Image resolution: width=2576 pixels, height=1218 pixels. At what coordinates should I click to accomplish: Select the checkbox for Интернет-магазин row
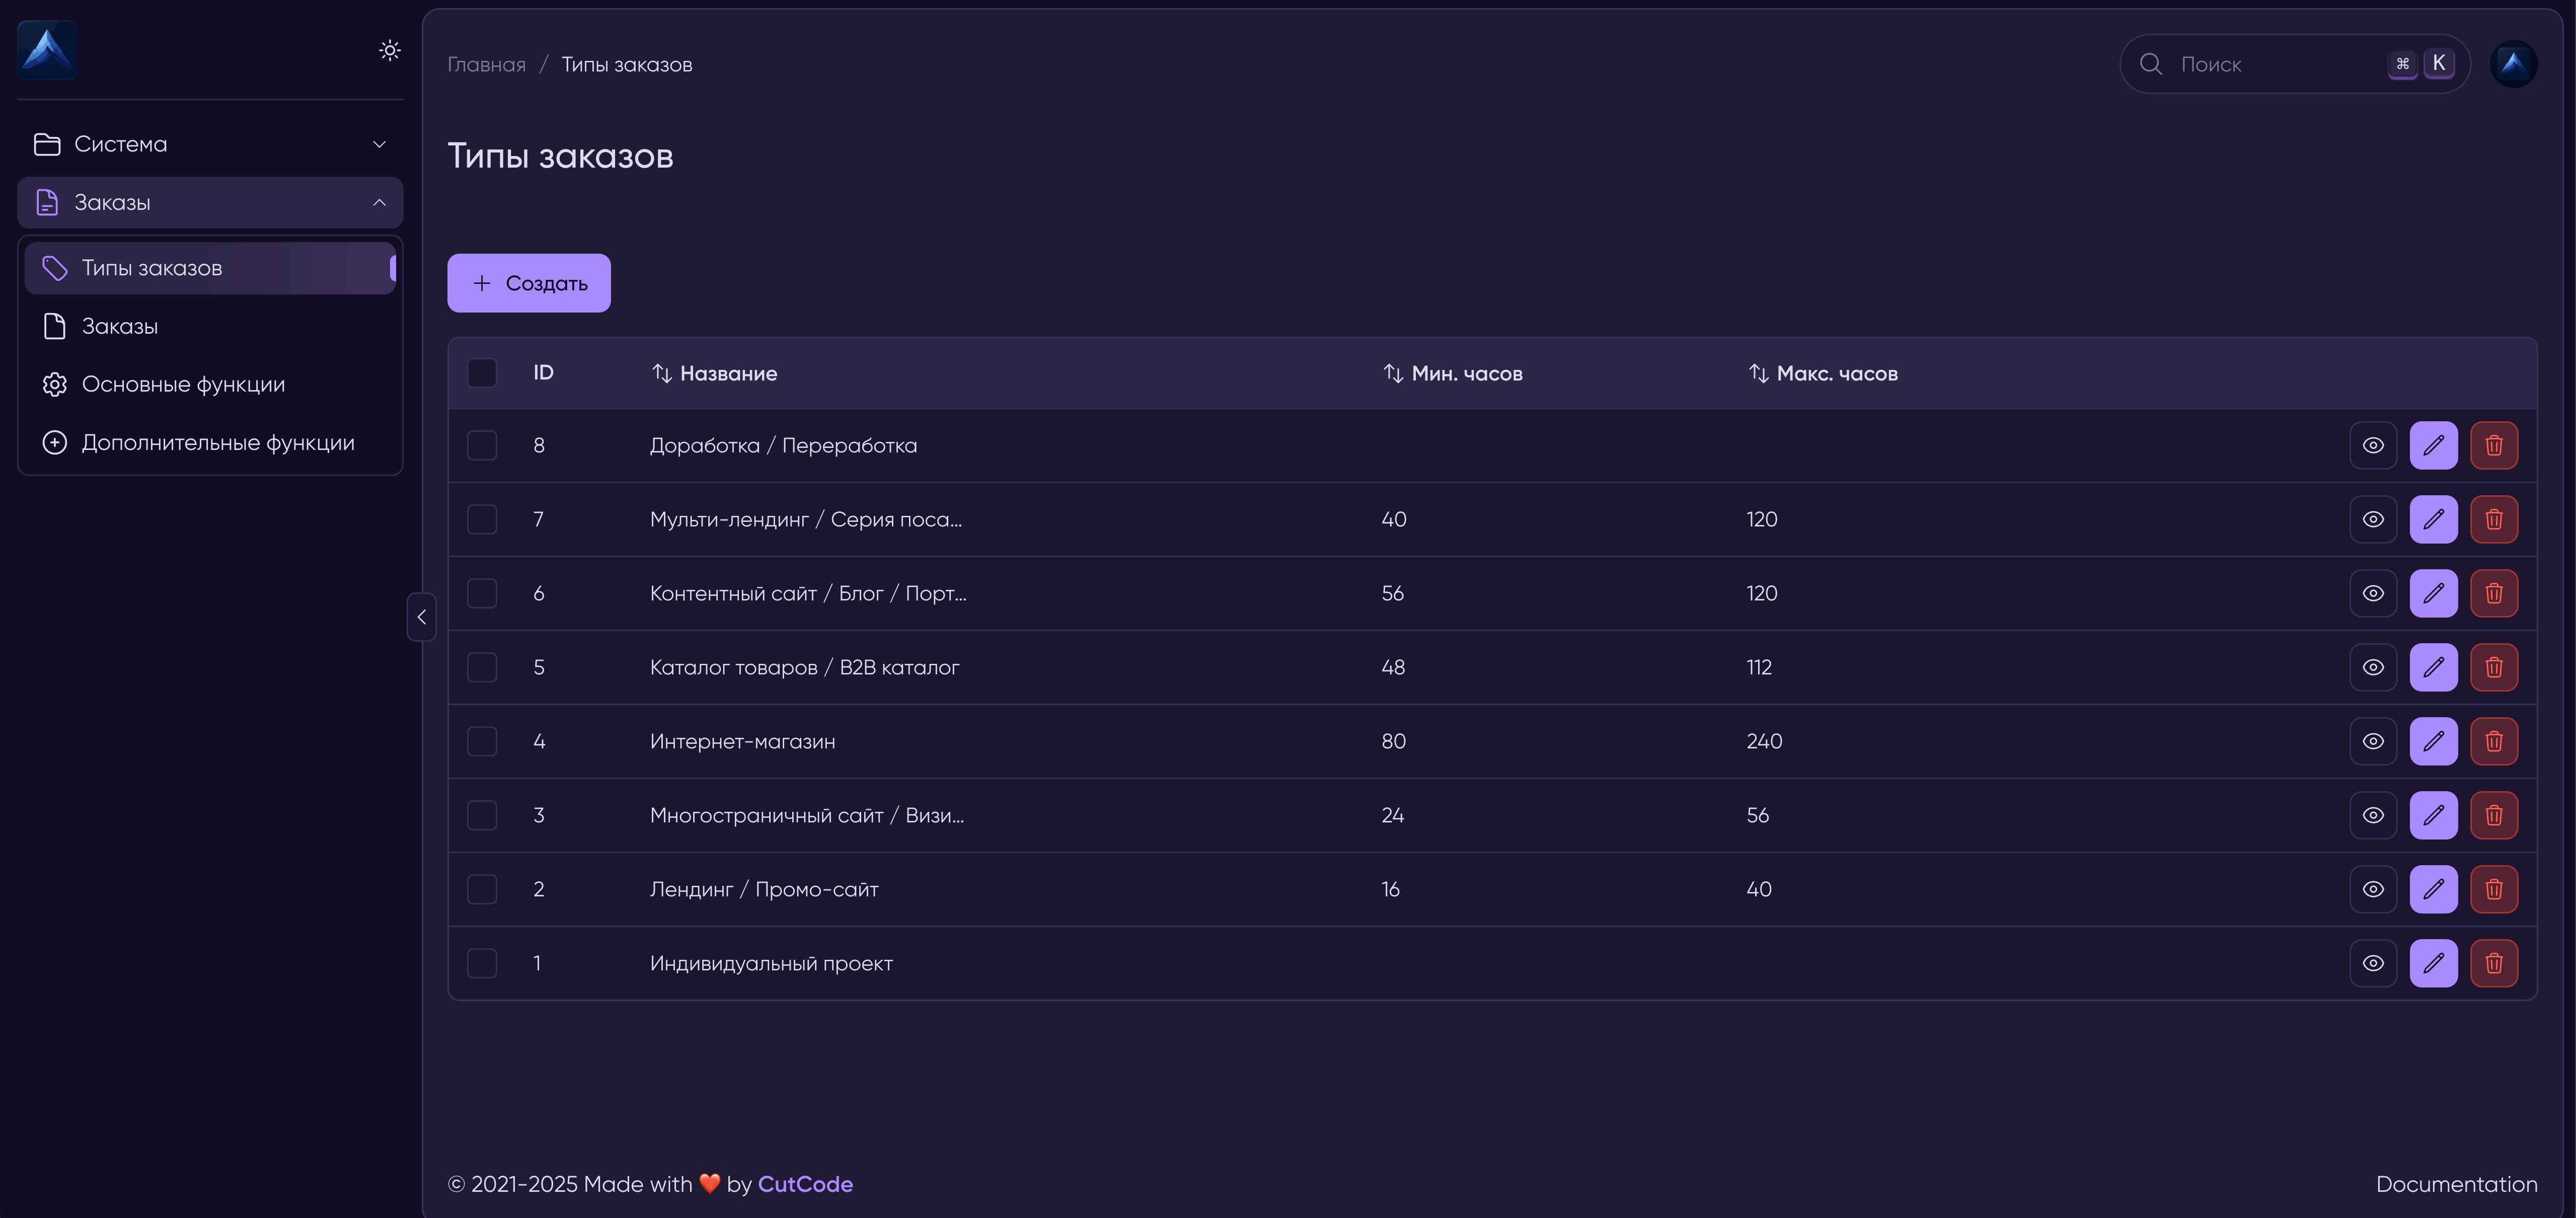coord(482,741)
